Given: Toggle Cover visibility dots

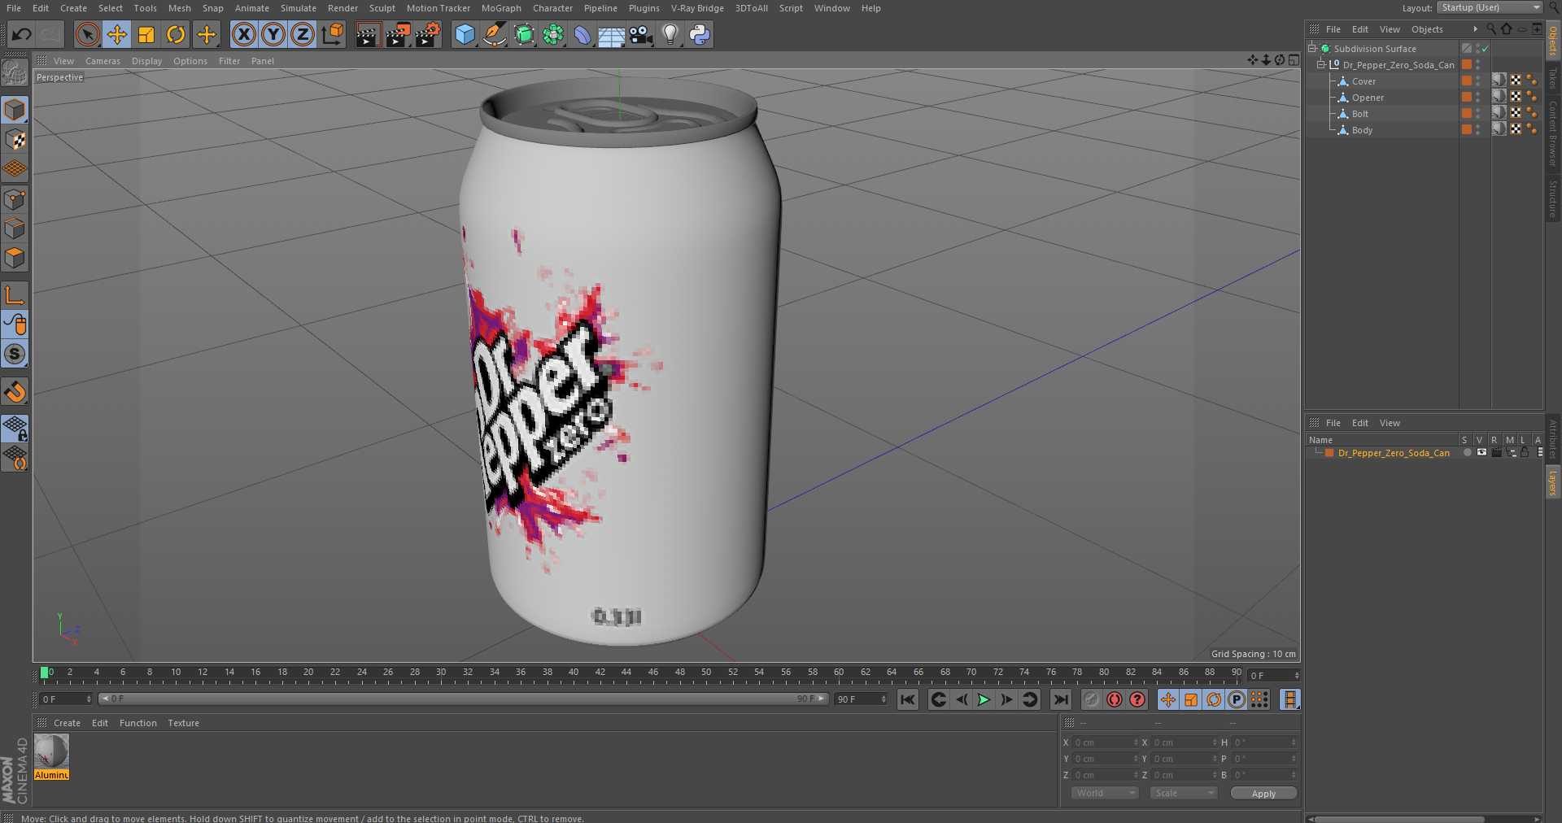Looking at the screenshot, I should [x=1478, y=81].
